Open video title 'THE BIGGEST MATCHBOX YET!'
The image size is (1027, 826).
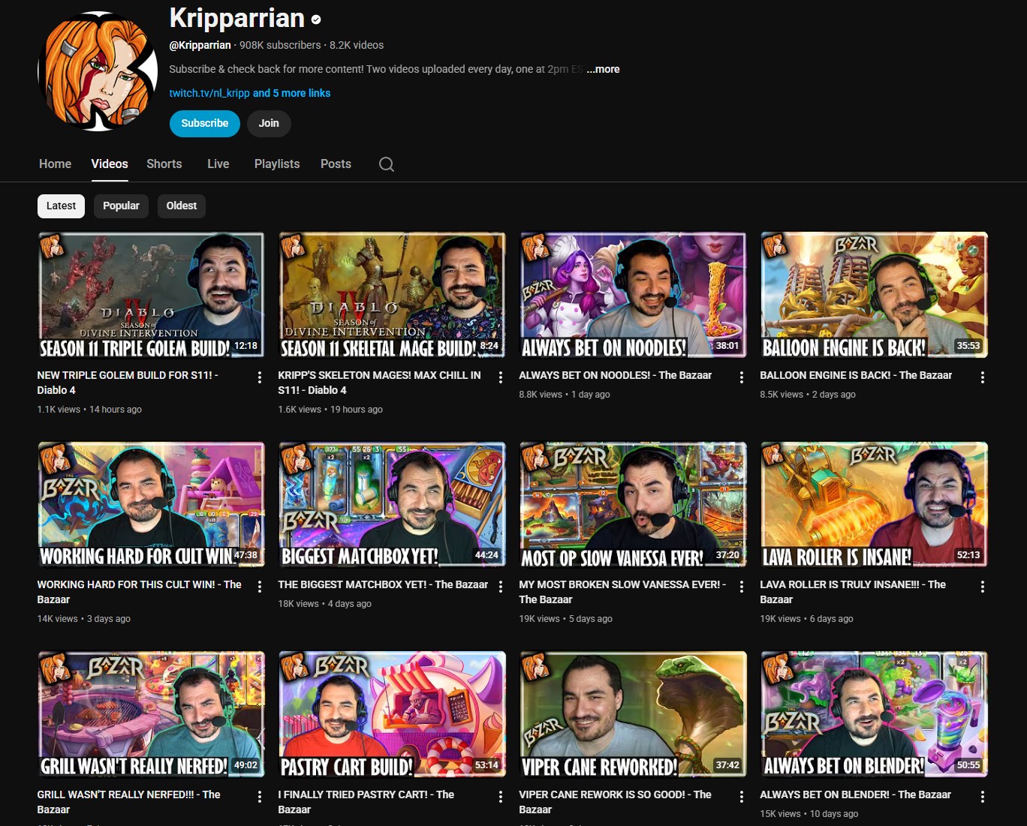point(383,584)
